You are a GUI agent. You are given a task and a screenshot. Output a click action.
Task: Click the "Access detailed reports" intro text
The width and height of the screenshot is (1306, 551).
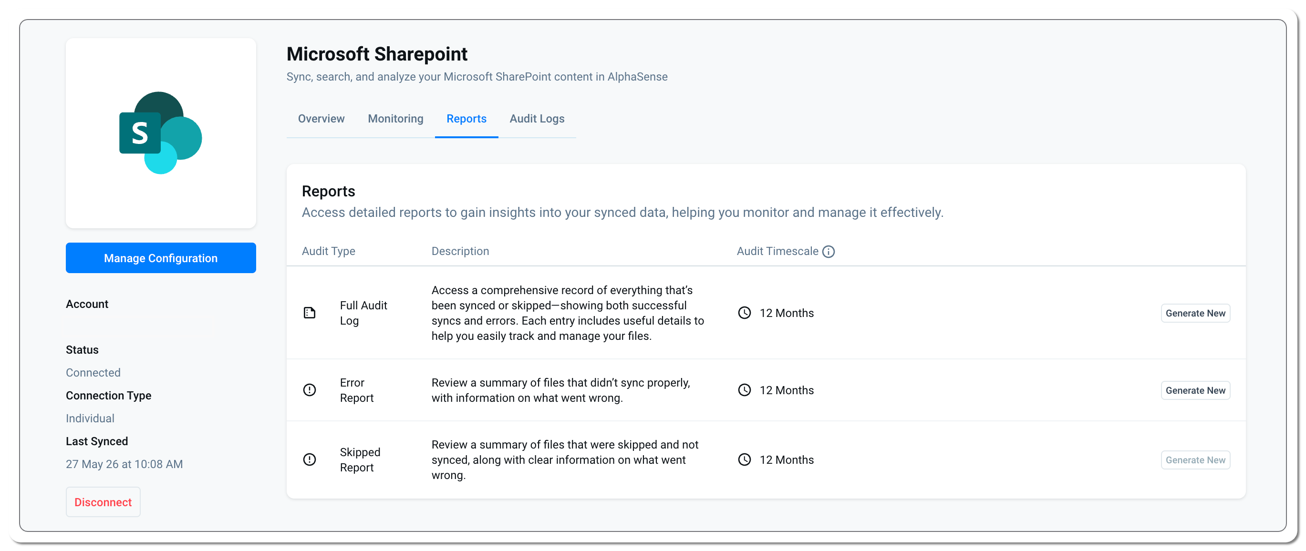tap(622, 212)
